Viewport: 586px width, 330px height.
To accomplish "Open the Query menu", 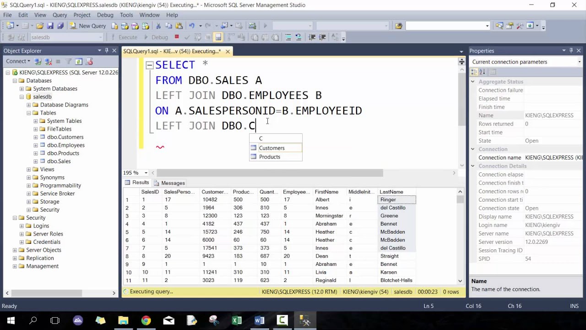I will tap(60, 15).
